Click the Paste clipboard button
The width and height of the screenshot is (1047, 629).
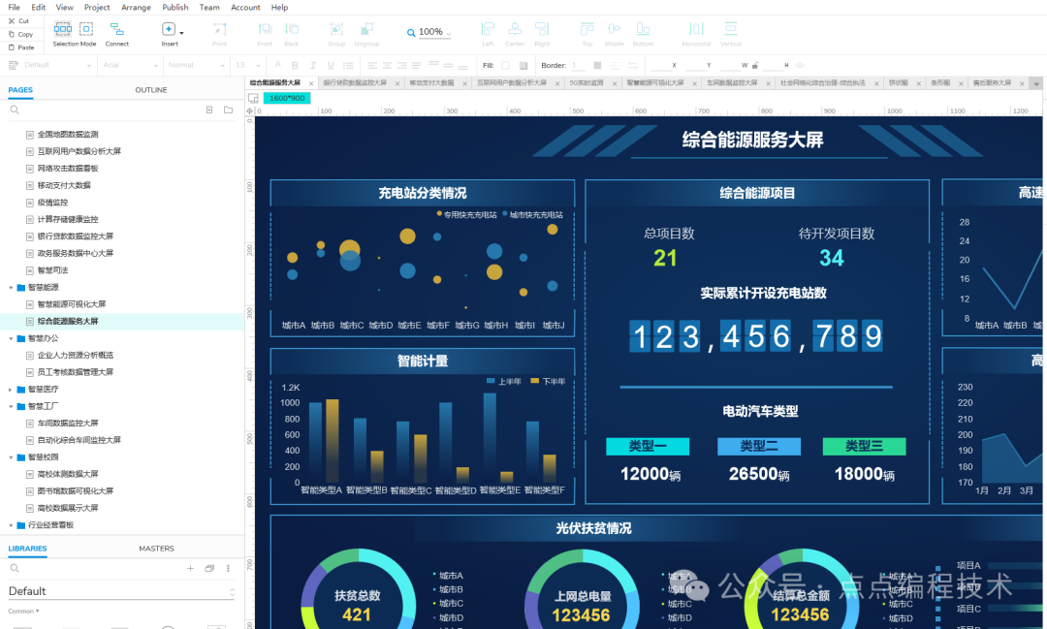tap(20, 47)
